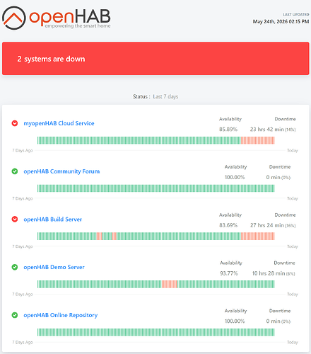Screen dimensions: 311x354
Task: Click the green up icon for openHAB Online Repository
Action: point(15,315)
